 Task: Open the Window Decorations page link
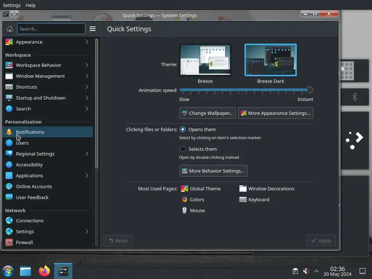267,189
